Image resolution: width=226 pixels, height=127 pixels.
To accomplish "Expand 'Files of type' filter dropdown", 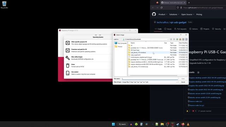I will pos(177,82).
